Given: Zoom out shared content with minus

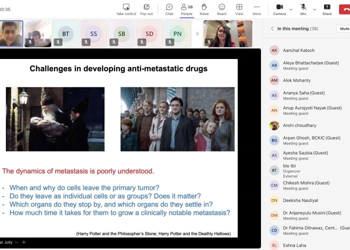Looking at the screenshot, I should tap(16, 242).
